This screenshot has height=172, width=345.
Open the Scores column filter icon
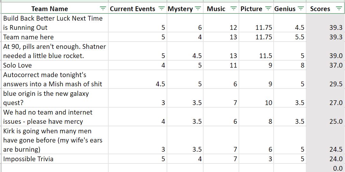pos(339,9)
